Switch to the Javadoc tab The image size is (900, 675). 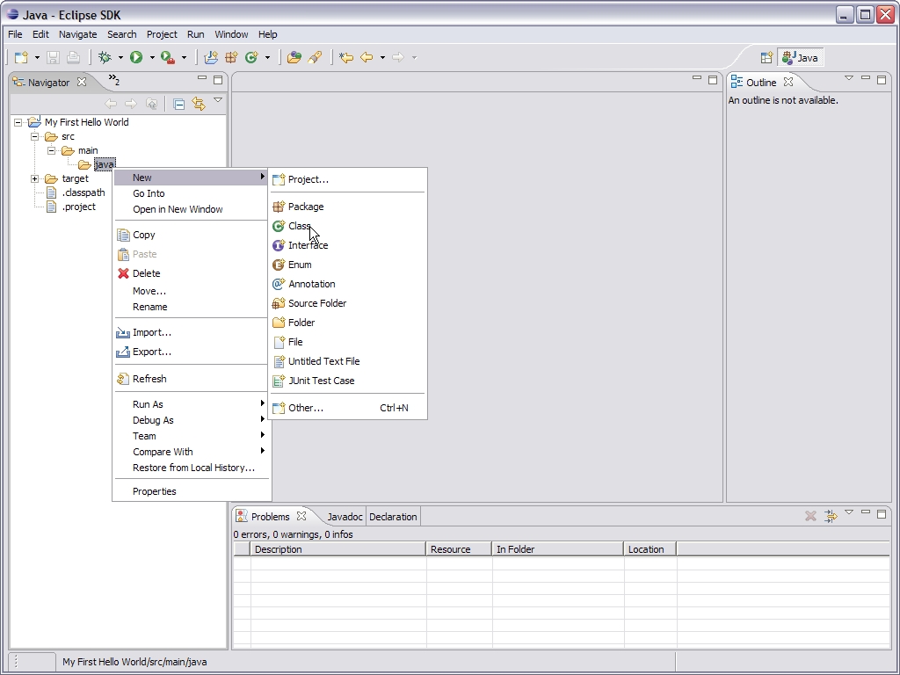point(345,517)
